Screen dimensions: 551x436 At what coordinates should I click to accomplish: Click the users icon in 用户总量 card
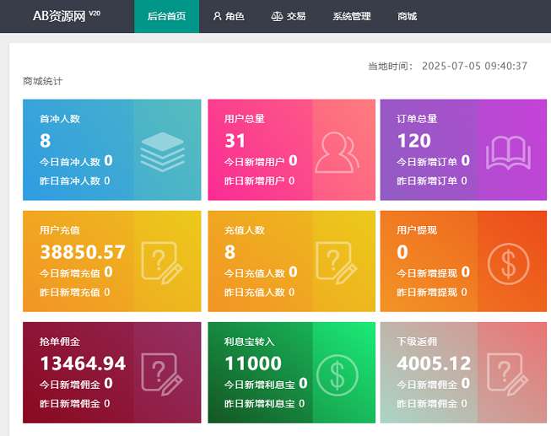337,153
